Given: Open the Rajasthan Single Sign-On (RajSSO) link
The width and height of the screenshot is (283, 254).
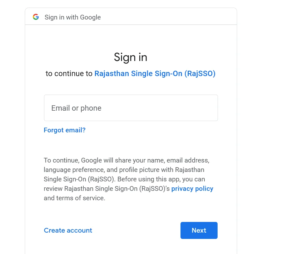Looking at the screenshot, I should 155,74.
